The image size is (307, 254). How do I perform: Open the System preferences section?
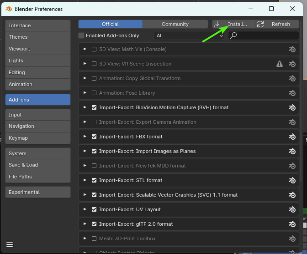(38, 153)
